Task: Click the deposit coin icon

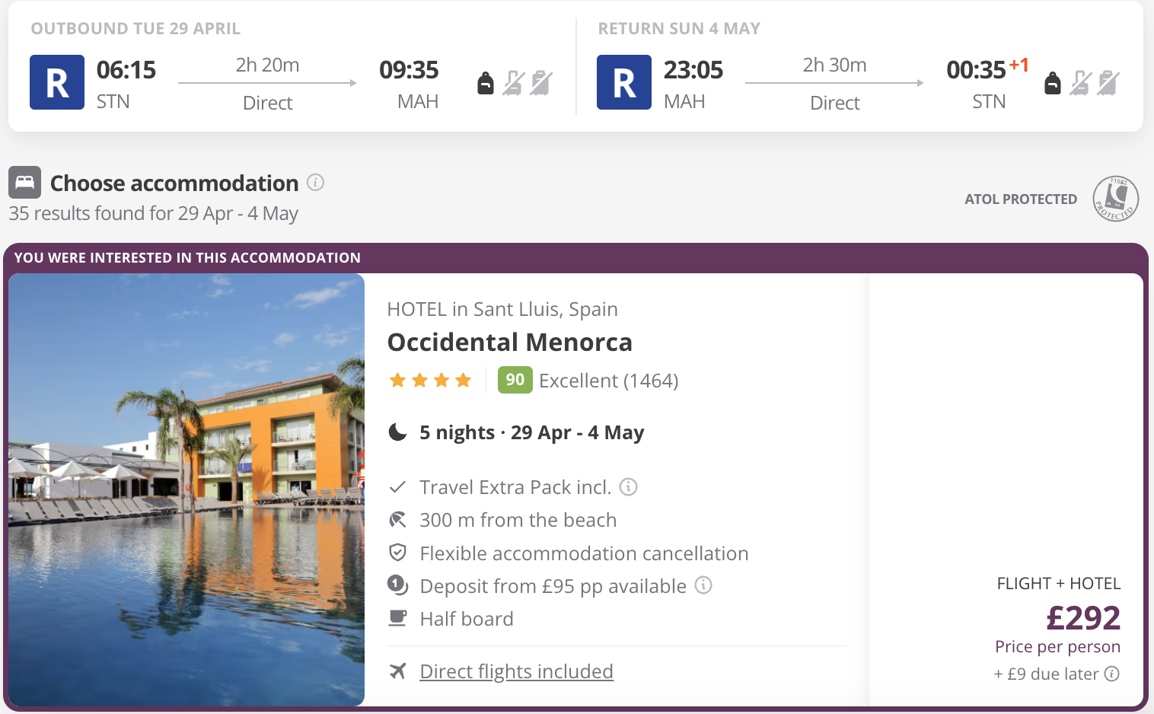Action: pyautogui.click(x=397, y=585)
